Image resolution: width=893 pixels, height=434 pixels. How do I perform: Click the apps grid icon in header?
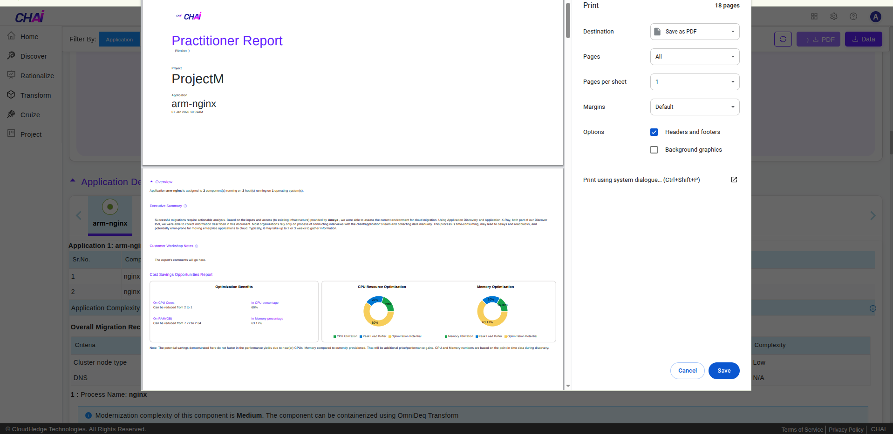coord(814,16)
